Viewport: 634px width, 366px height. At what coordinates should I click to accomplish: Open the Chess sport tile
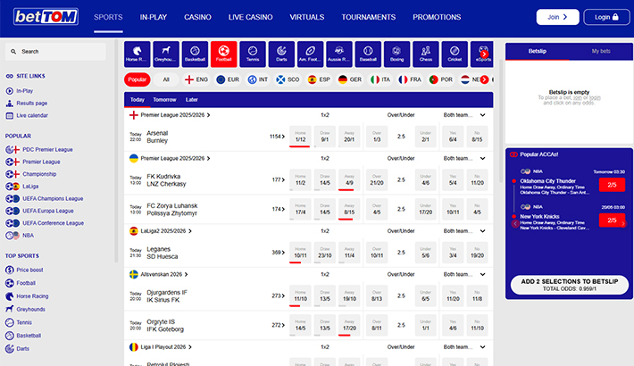[x=426, y=54]
